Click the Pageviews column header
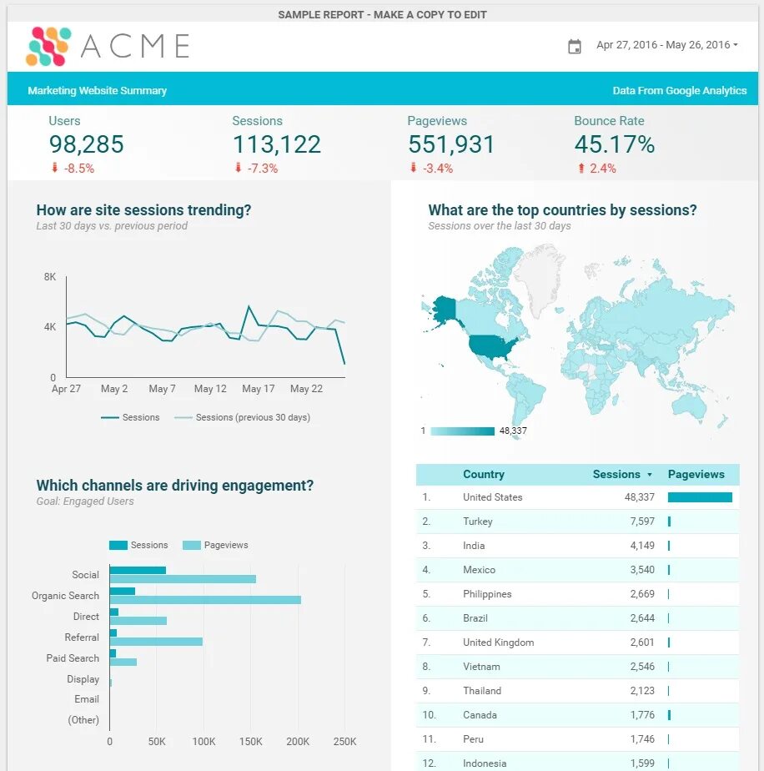 click(696, 474)
